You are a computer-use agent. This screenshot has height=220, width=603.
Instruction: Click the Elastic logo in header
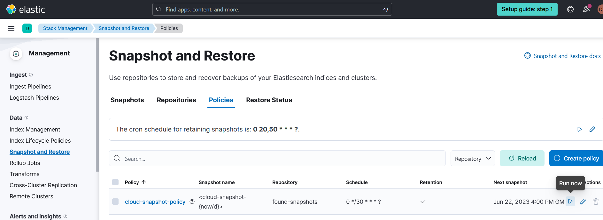pyautogui.click(x=26, y=10)
